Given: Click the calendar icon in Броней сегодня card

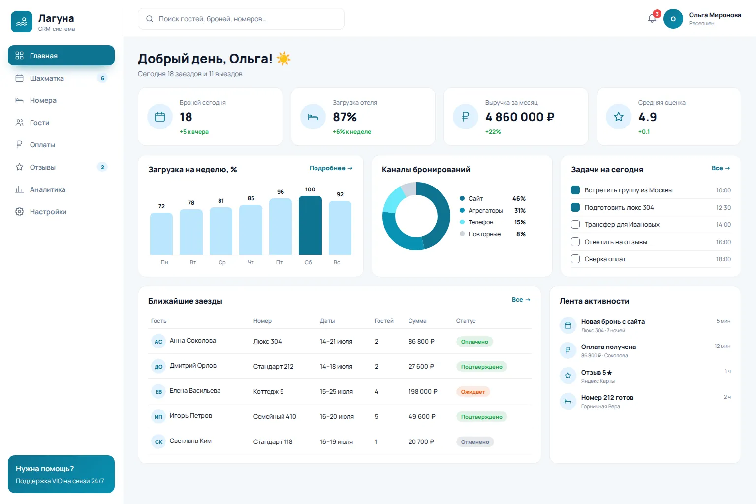Looking at the screenshot, I should [x=160, y=117].
